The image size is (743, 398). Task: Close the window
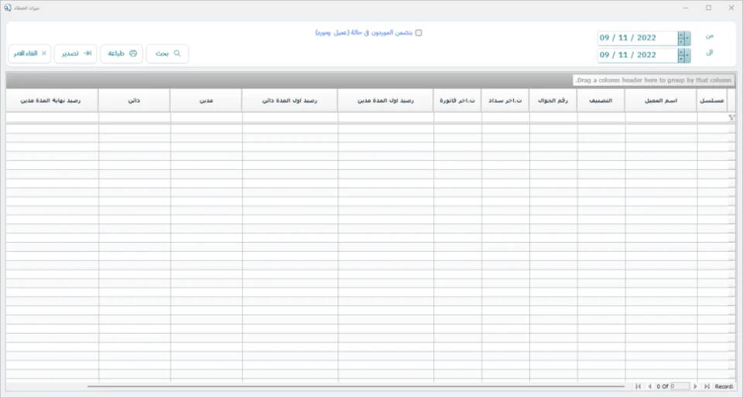[x=731, y=8]
